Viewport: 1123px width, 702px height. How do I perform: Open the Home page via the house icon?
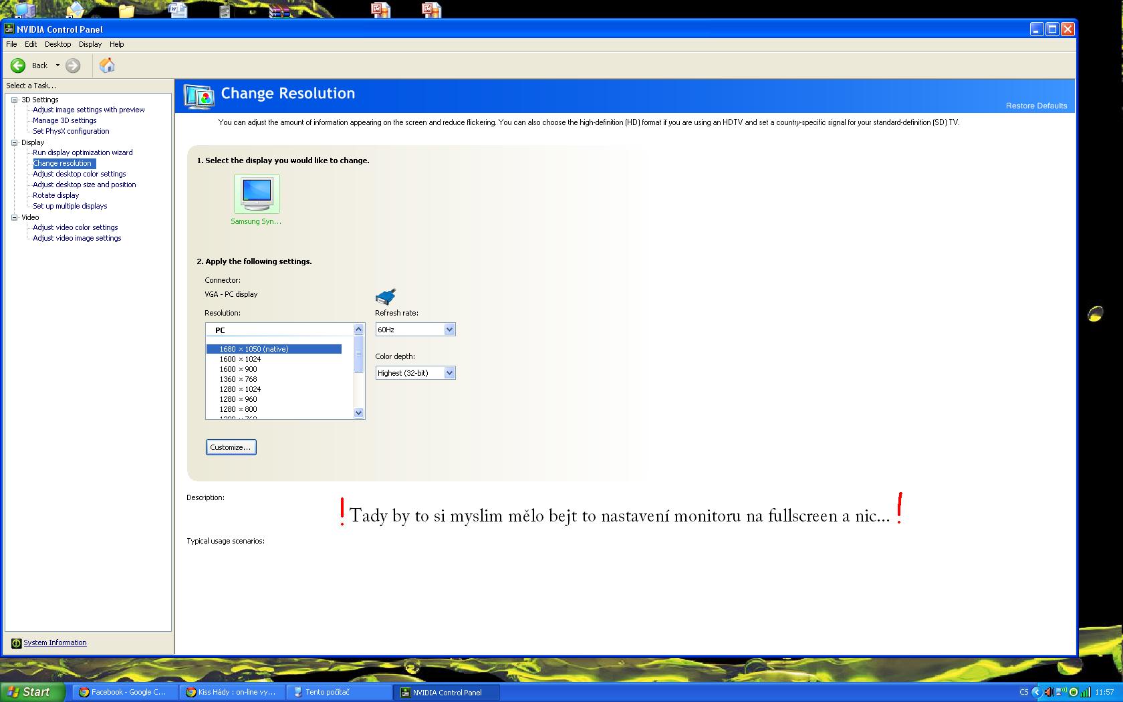(107, 66)
